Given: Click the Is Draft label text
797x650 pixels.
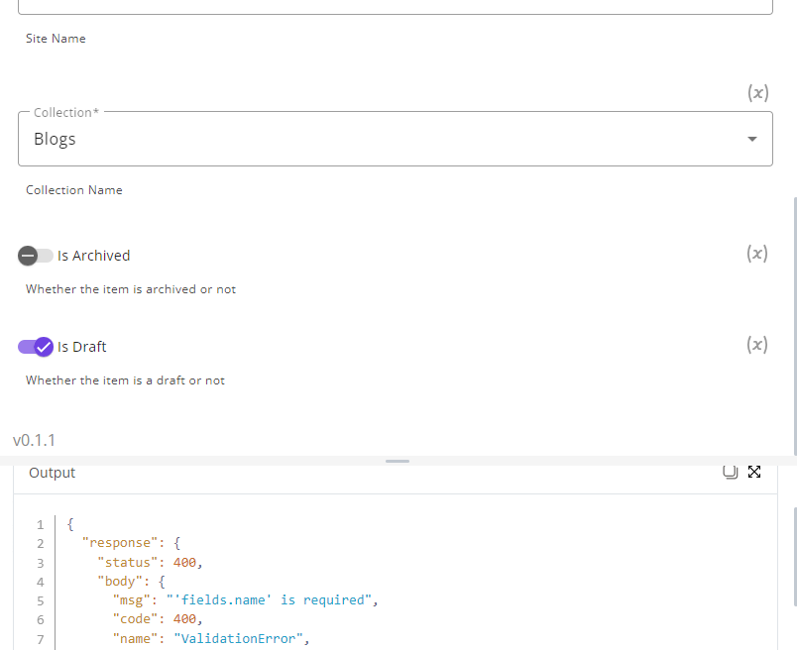Looking at the screenshot, I should pyautogui.click(x=82, y=347).
